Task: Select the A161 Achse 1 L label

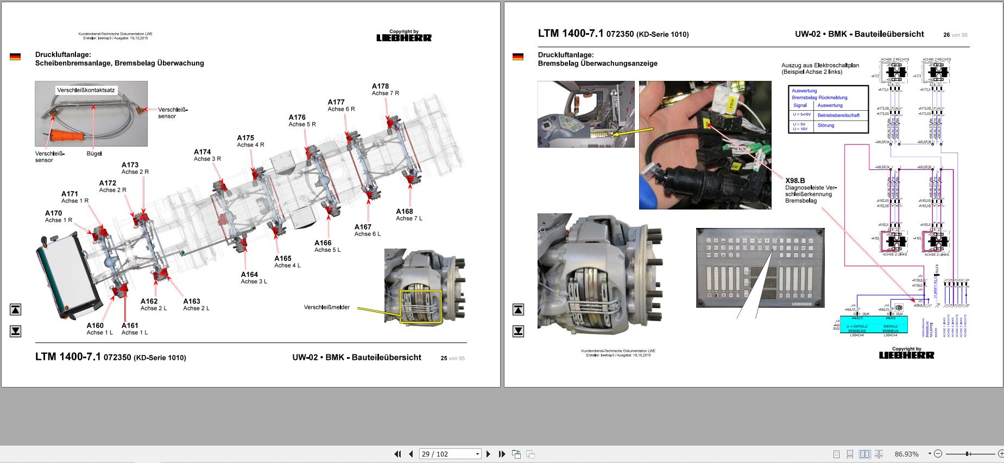Action: click(x=135, y=329)
